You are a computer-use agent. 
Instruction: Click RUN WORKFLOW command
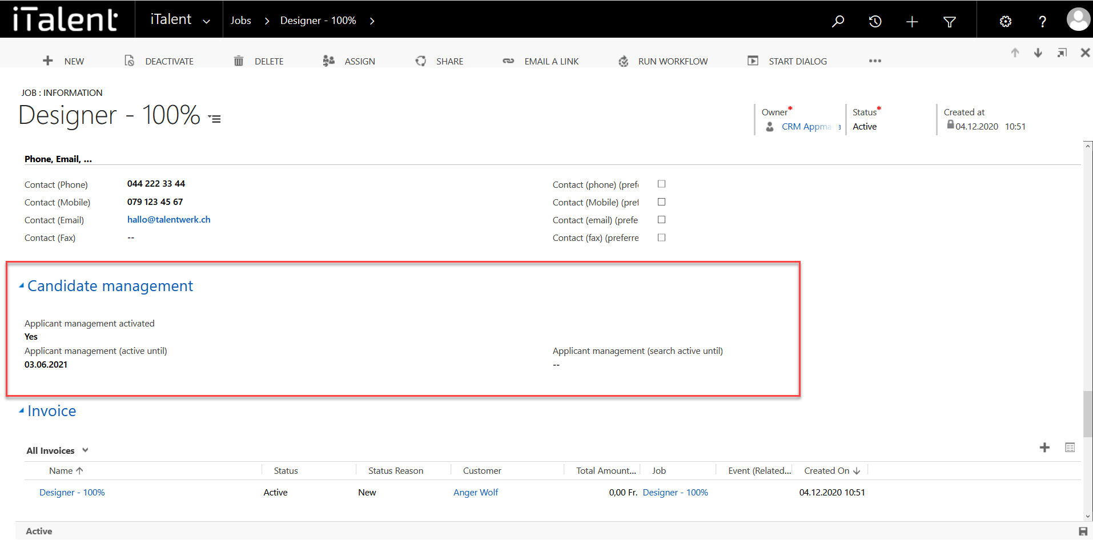(x=663, y=61)
